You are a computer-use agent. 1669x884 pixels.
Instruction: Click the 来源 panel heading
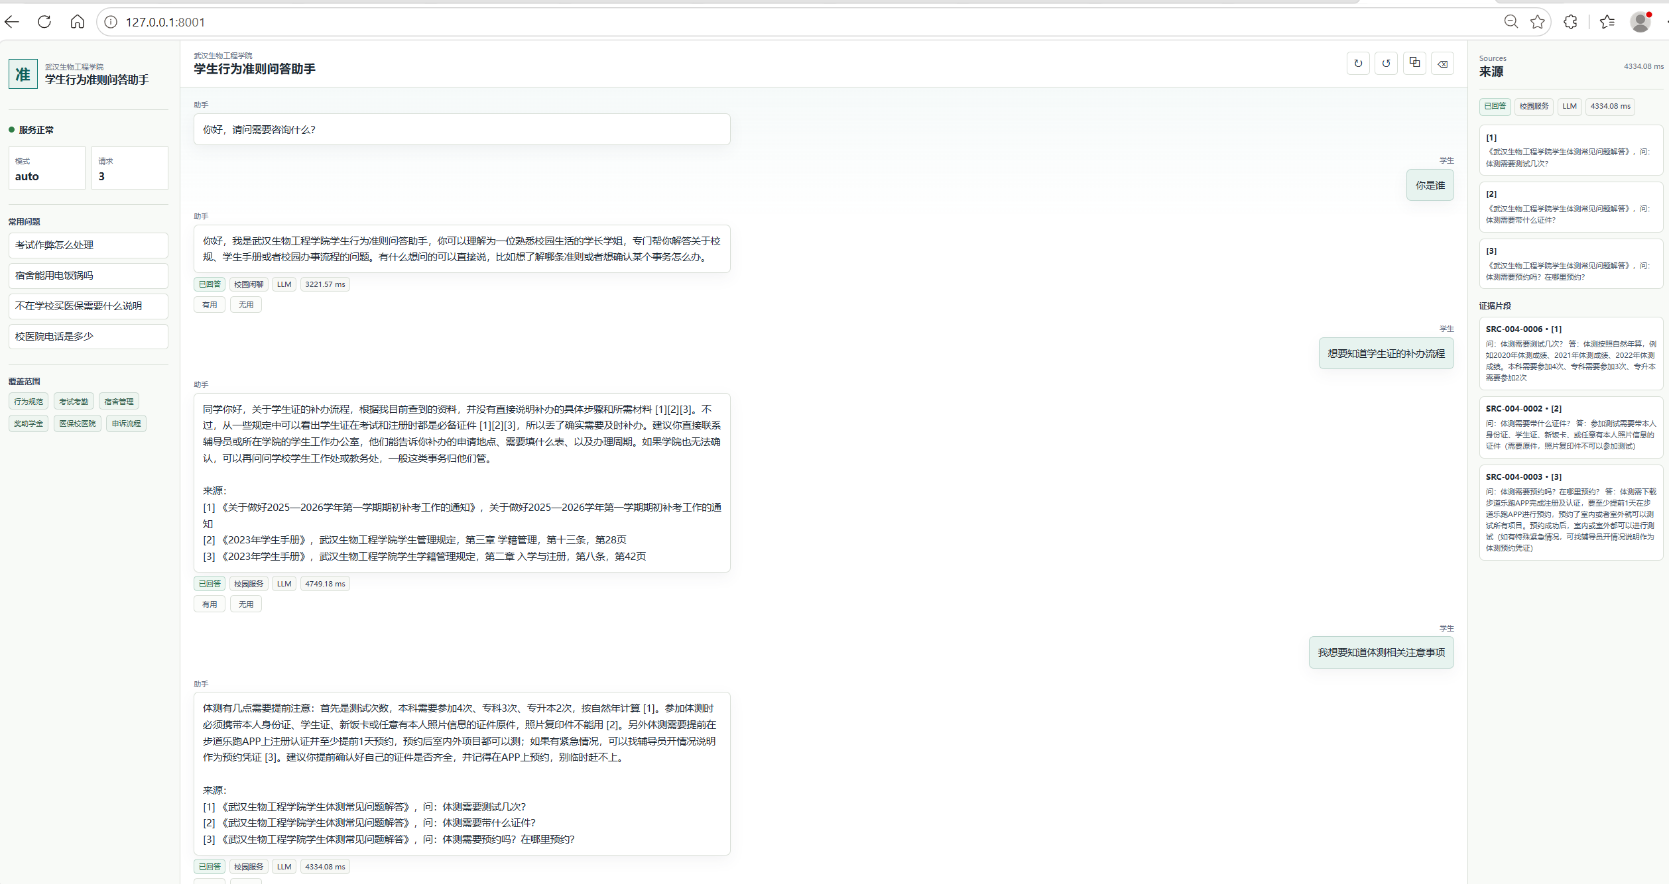pos(1491,72)
